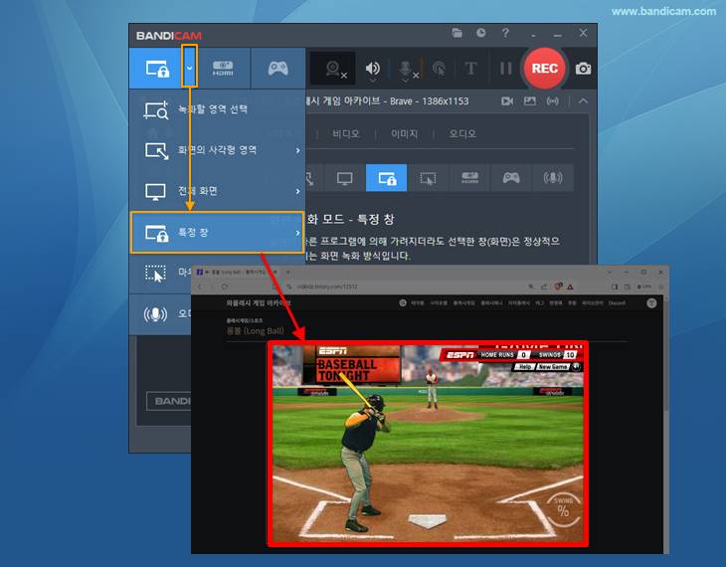Toggle the speaker sound icon
This screenshot has width=726, height=567.
point(373,69)
